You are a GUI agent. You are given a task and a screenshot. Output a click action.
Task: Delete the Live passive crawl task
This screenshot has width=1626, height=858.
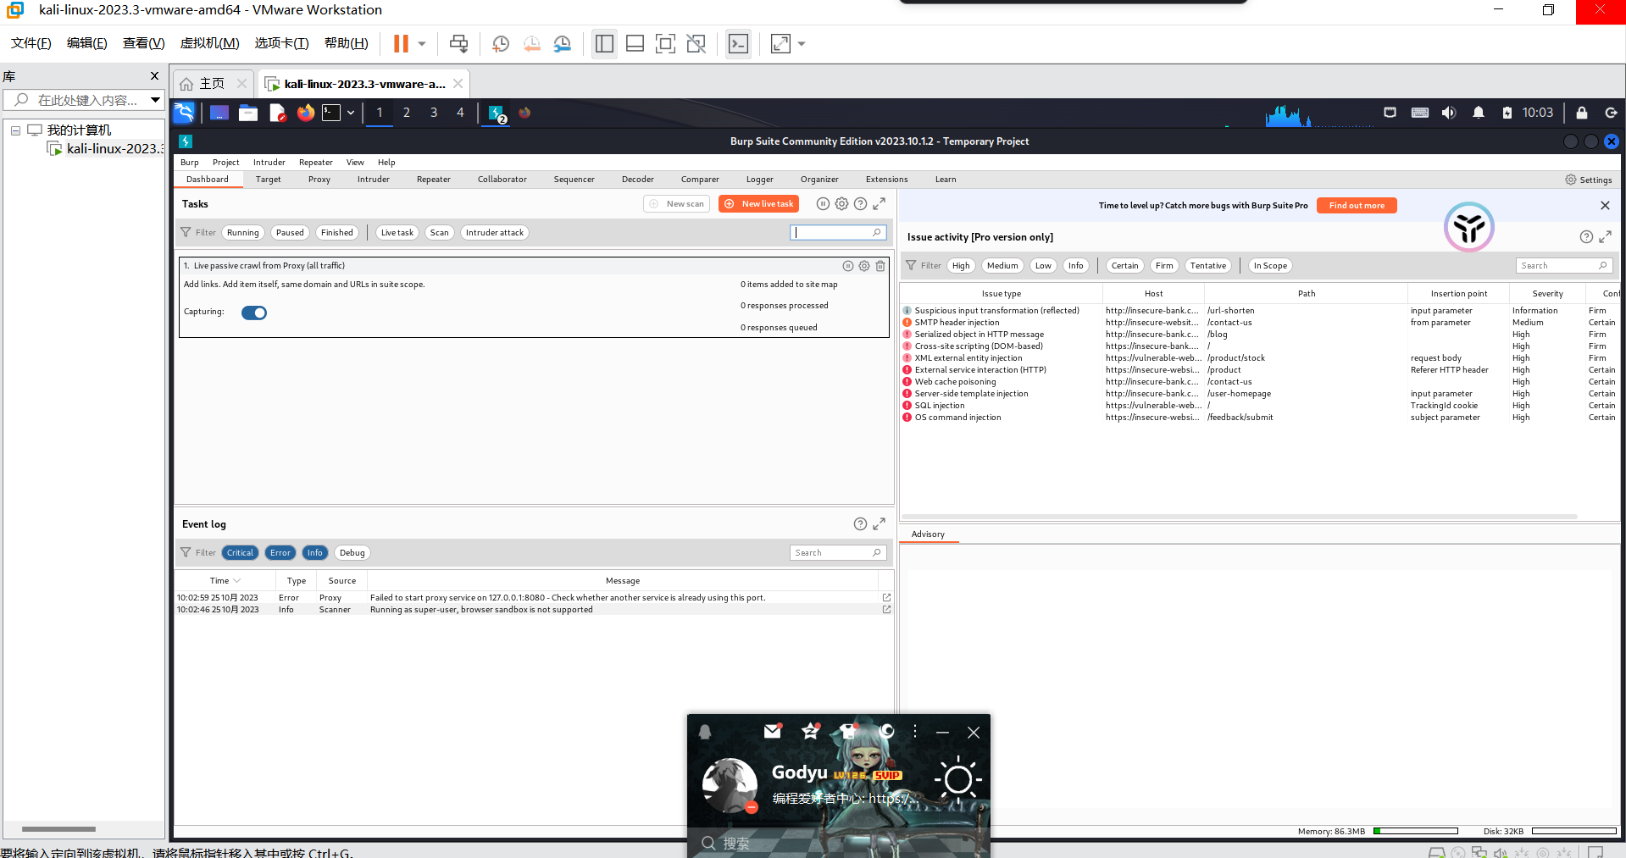(x=880, y=266)
